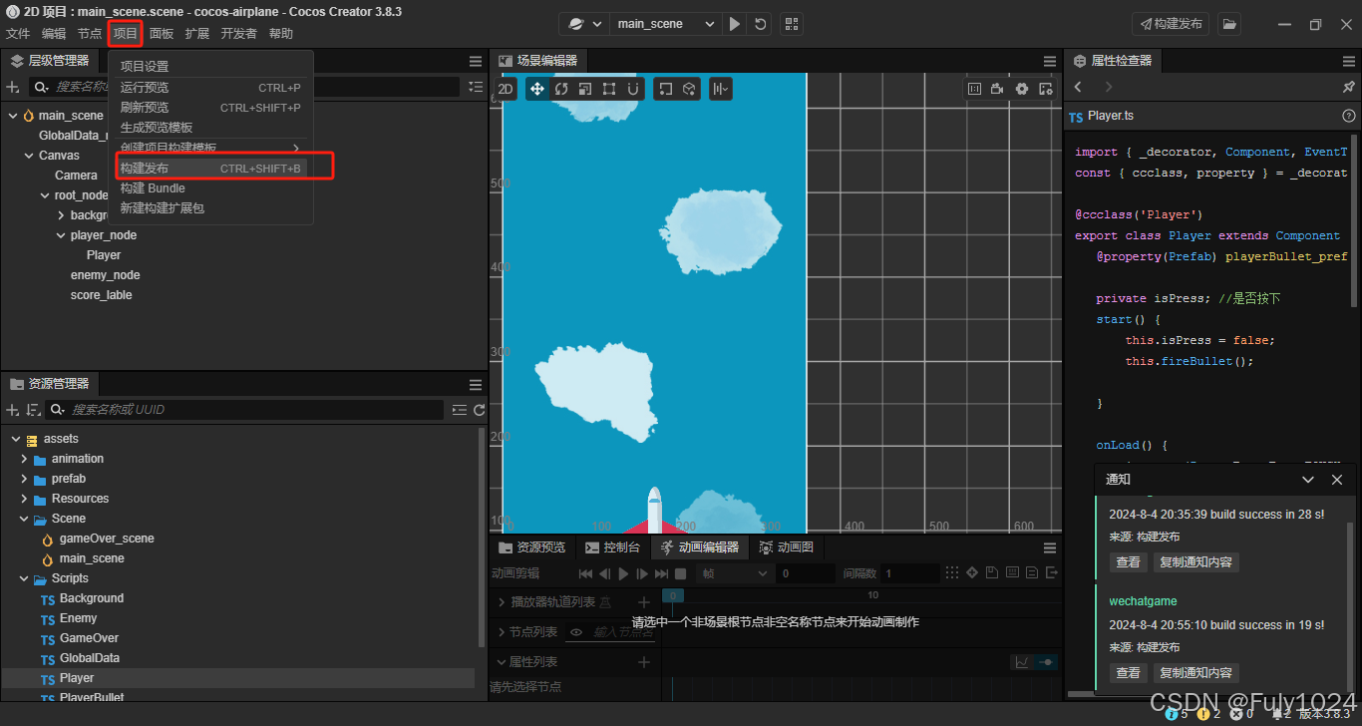Collapse the Canvas node in the hierarchy
The width and height of the screenshot is (1362, 726).
[29, 156]
